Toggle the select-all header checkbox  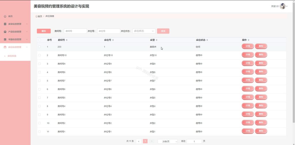coord(39,40)
